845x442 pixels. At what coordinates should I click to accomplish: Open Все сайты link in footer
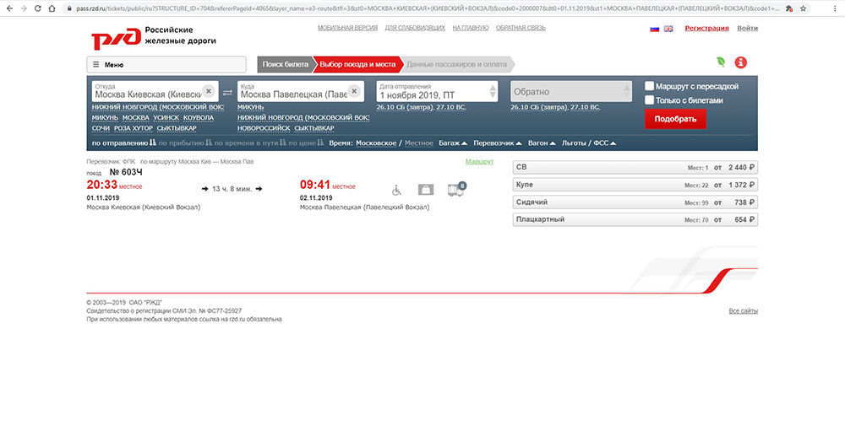point(743,310)
